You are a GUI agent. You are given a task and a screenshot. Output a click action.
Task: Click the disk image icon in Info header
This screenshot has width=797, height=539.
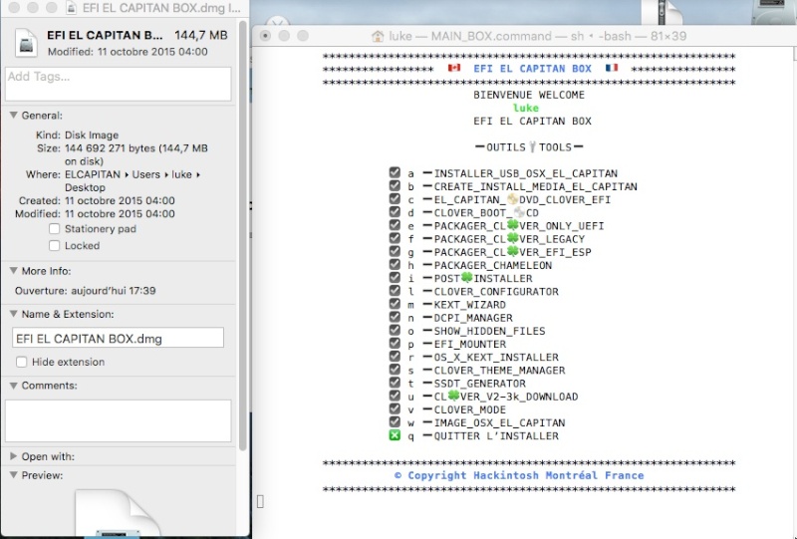coord(26,43)
